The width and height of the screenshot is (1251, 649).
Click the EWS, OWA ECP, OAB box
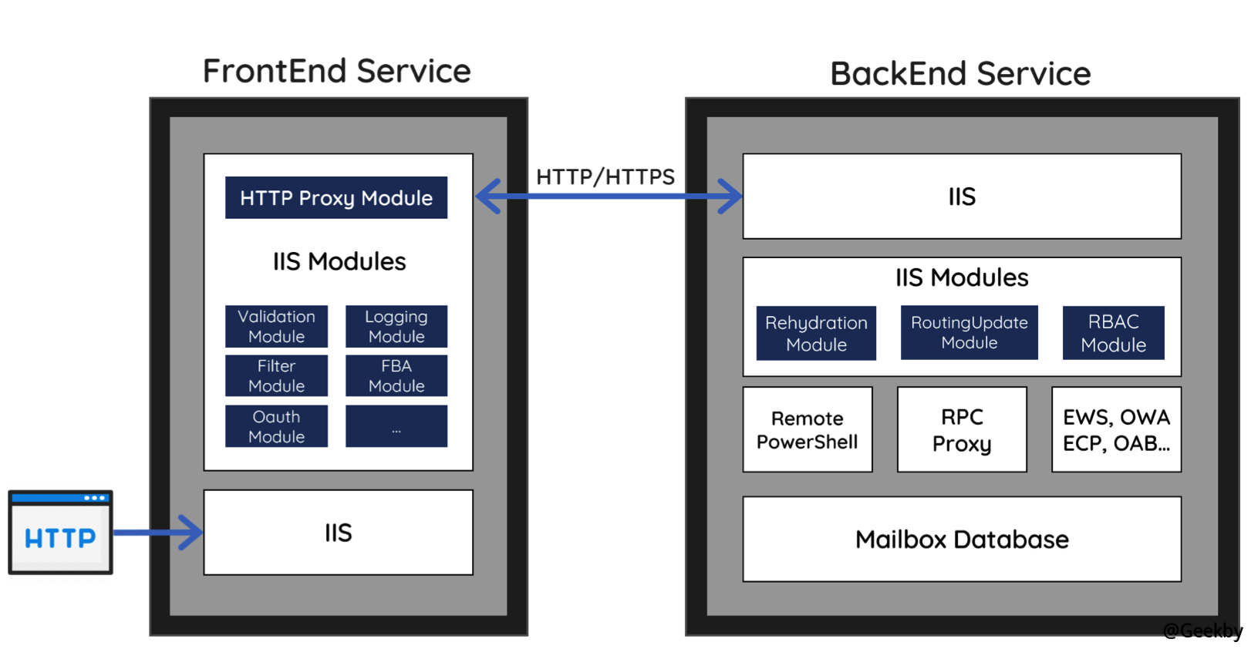pyautogui.click(x=1115, y=429)
